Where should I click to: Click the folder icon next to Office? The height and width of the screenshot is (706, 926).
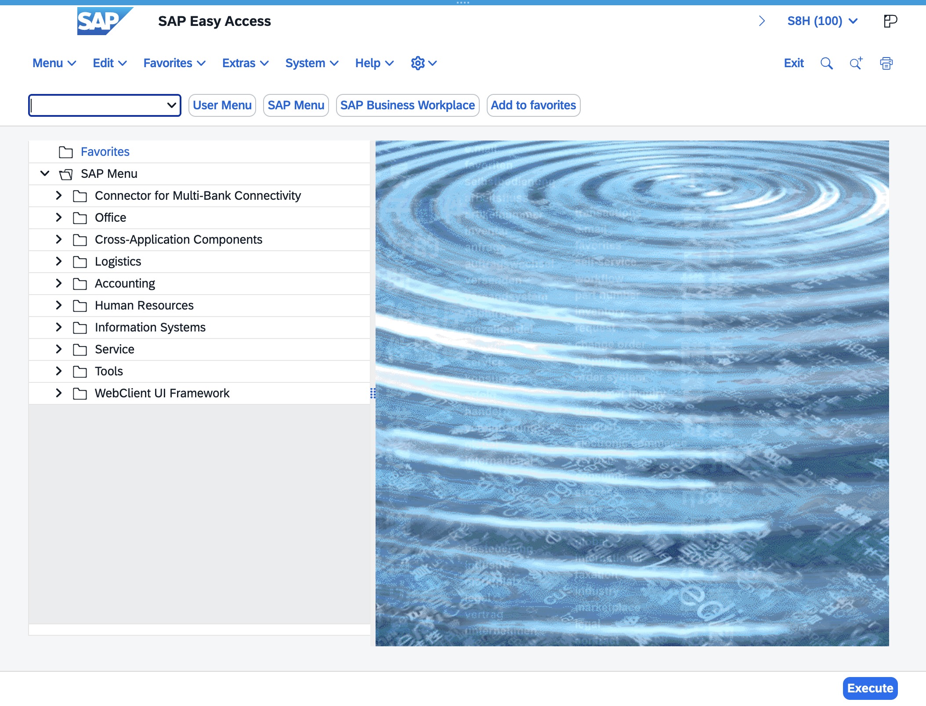tap(80, 218)
